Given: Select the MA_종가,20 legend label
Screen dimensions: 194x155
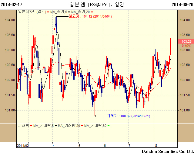Looking at the screenshot, I should [80, 12].
